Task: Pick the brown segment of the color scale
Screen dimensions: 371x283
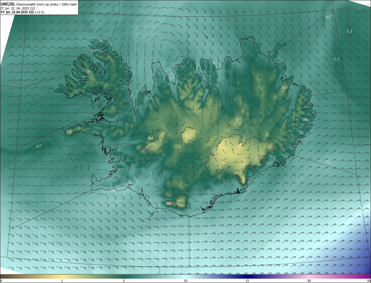Action: point(14,276)
